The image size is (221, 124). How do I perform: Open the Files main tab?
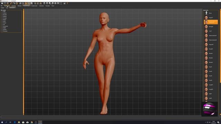coord(1,6)
